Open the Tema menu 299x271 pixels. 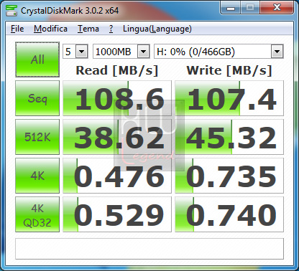pyautogui.click(x=88, y=29)
